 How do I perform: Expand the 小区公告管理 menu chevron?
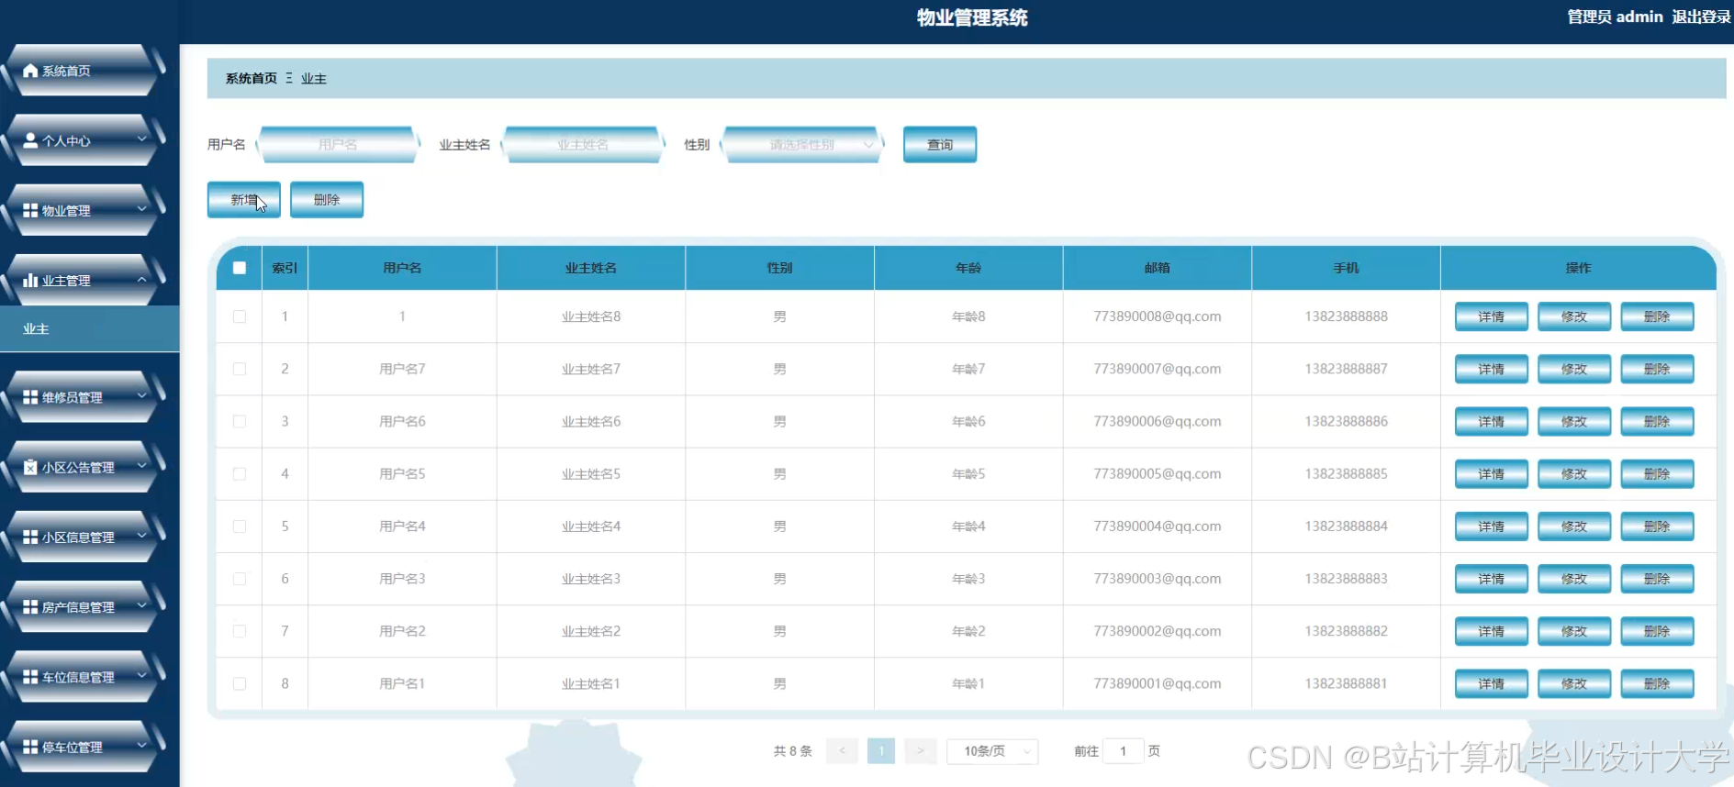click(x=141, y=466)
